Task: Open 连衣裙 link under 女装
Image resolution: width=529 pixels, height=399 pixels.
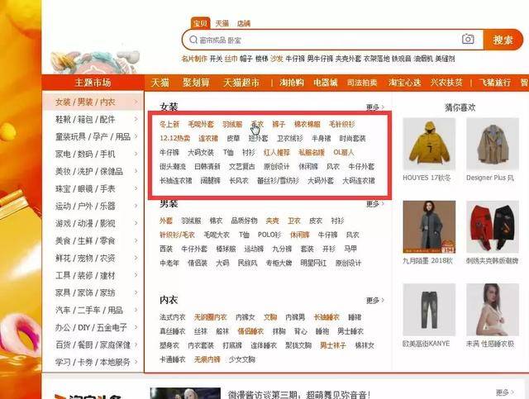Action: tap(208, 138)
